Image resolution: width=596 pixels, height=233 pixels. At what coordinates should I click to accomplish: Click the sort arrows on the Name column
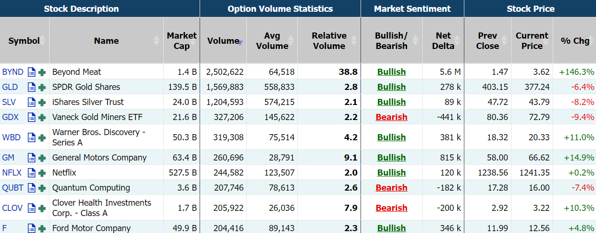(x=157, y=41)
